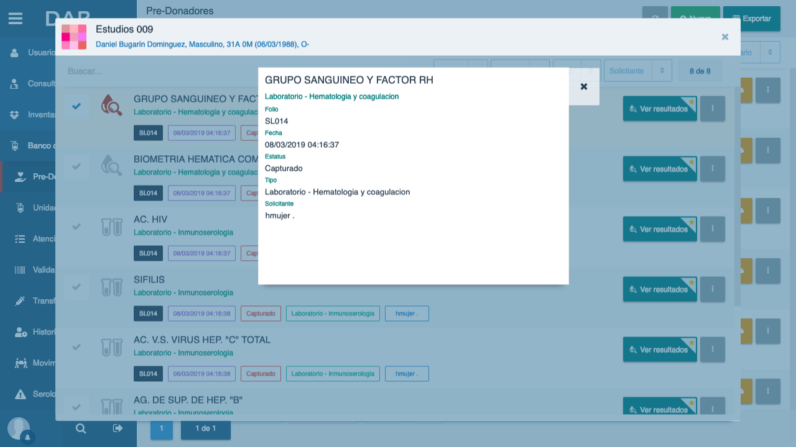Click the SL014 tag in SIFILIS row
The height and width of the screenshot is (447, 796).
click(148, 314)
